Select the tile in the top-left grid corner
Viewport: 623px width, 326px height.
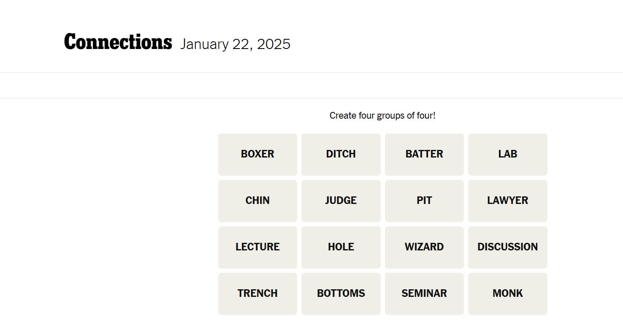[x=257, y=154]
